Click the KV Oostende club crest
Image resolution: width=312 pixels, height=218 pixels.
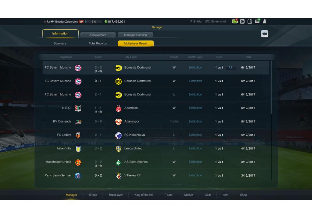pos(78,122)
